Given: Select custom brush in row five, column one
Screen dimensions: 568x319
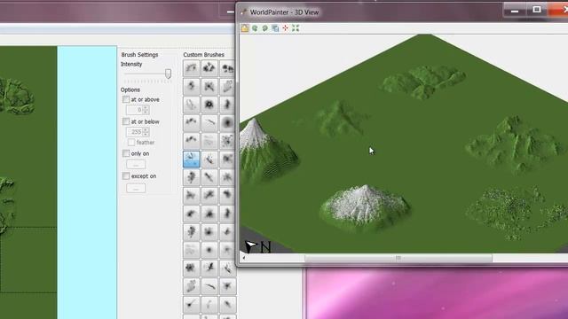Looking at the screenshot, I should coord(192,141).
